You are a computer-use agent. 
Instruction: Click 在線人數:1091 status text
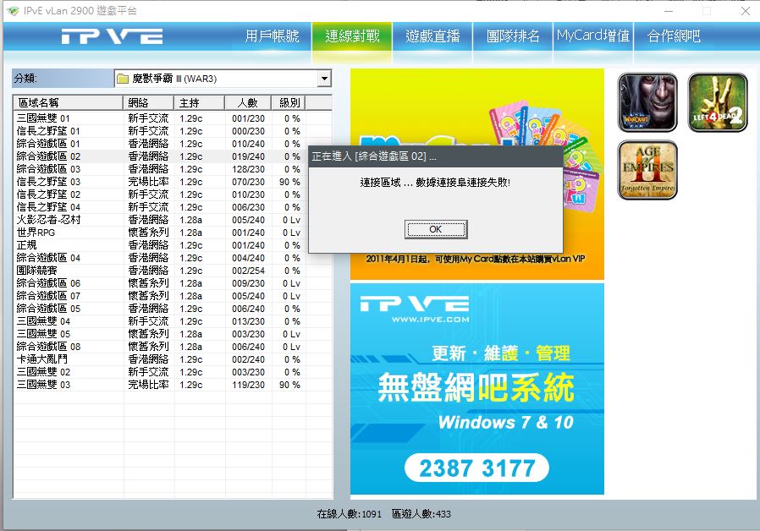point(349,513)
